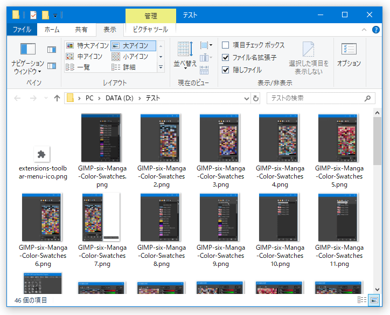Viewport: 390px width, 315px height.
Task: Toggle the preview pane icon
Action: [52, 50]
